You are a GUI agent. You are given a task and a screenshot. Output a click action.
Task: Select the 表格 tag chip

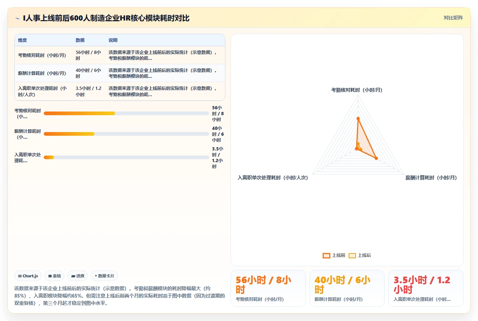coord(54,276)
